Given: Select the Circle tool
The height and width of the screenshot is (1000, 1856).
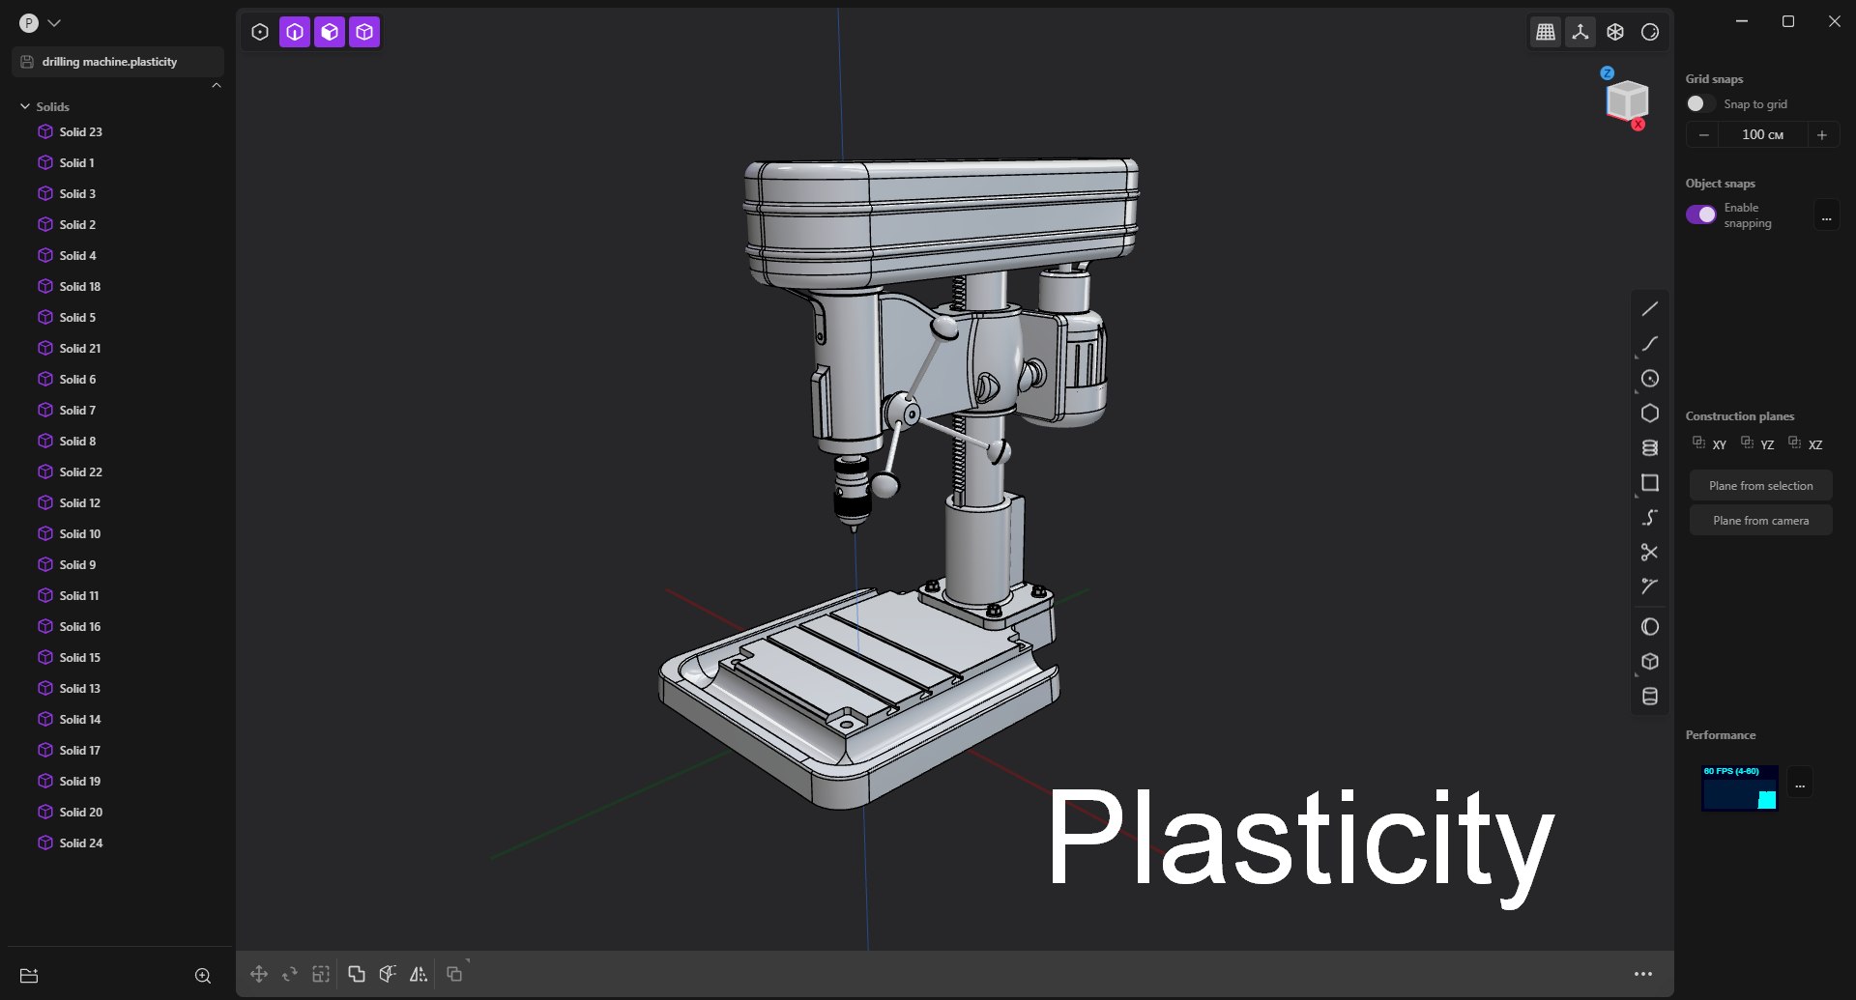Looking at the screenshot, I should point(1650,379).
